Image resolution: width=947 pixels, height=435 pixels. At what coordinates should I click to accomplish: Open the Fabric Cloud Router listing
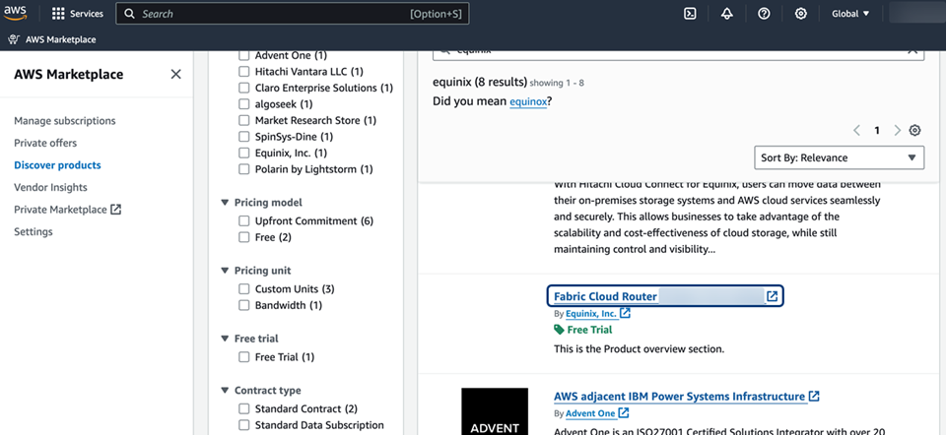605,296
